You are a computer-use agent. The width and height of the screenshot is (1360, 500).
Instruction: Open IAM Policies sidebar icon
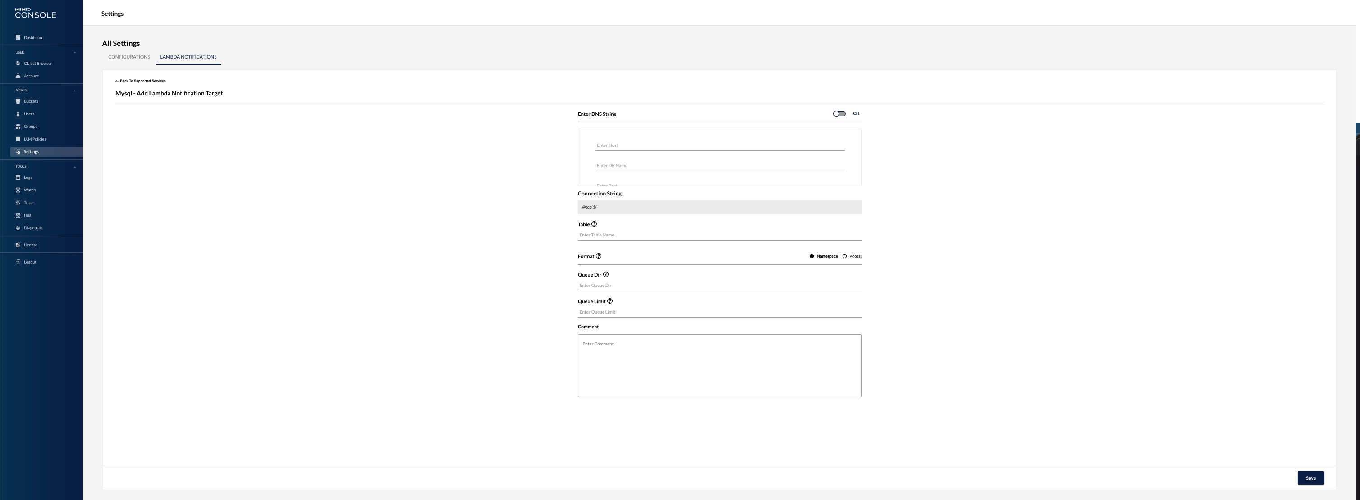tap(18, 139)
